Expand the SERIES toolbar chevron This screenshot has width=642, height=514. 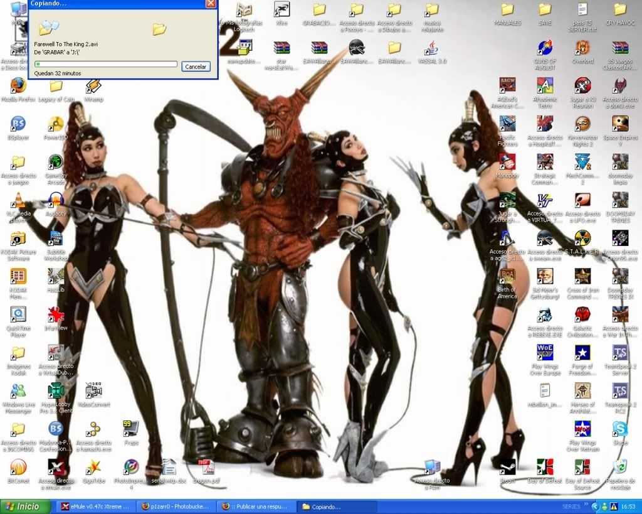pyautogui.click(x=586, y=504)
